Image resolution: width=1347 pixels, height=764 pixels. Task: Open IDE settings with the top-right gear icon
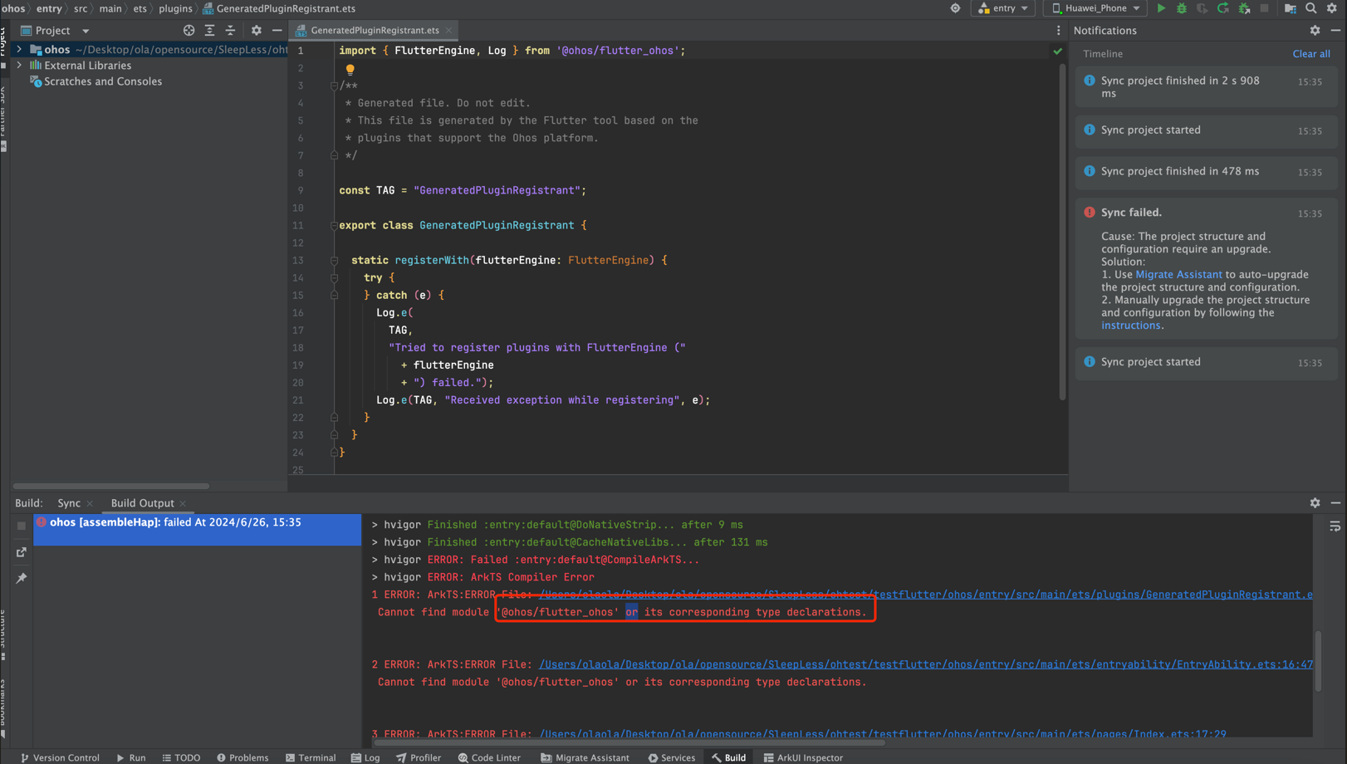pos(1332,8)
